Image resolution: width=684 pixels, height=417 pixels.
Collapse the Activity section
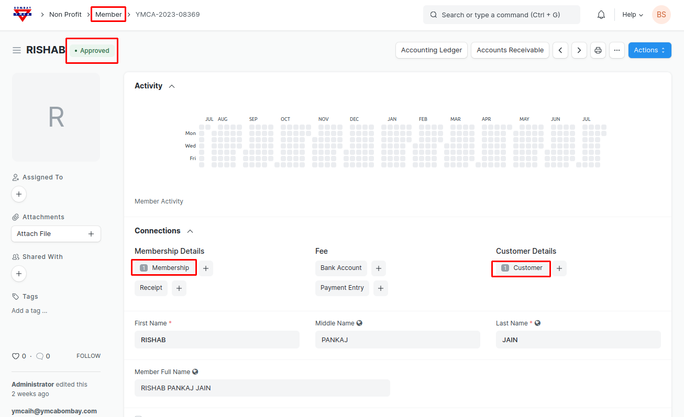[x=172, y=86]
